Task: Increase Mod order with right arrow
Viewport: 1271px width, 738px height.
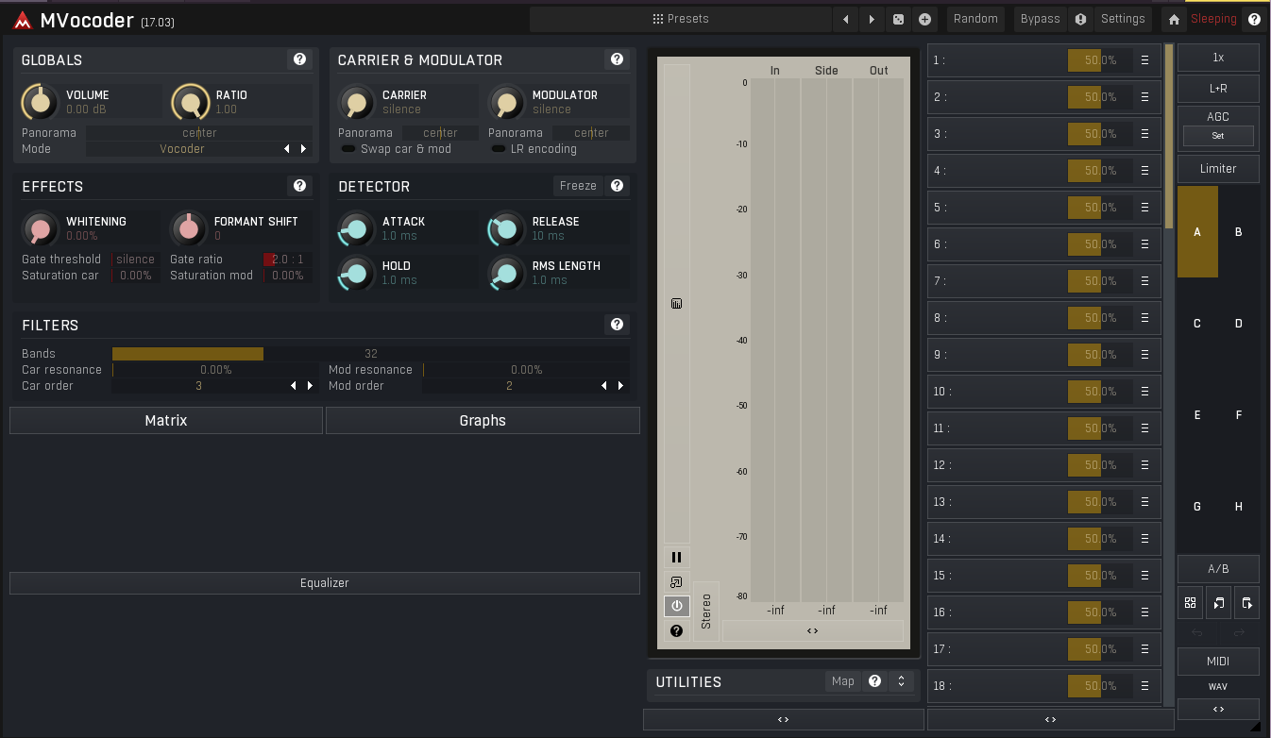Action: click(620, 386)
